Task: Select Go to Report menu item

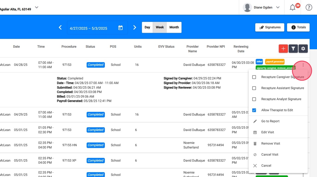Action: pyautogui.click(x=270, y=121)
